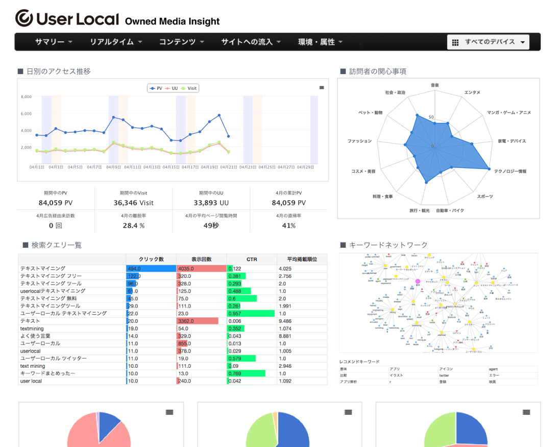Open the すべてのデバイス device selector
This screenshot has width=559, height=447.
click(x=488, y=42)
